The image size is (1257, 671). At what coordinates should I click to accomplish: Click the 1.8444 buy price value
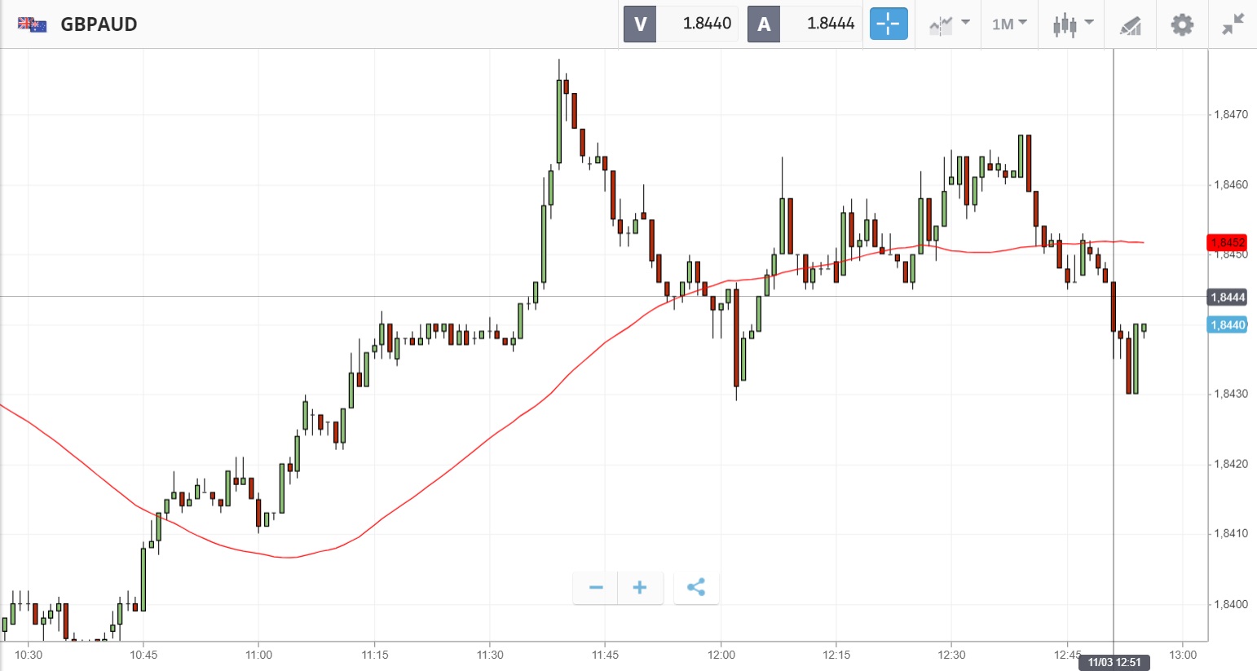pyautogui.click(x=831, y=24)
